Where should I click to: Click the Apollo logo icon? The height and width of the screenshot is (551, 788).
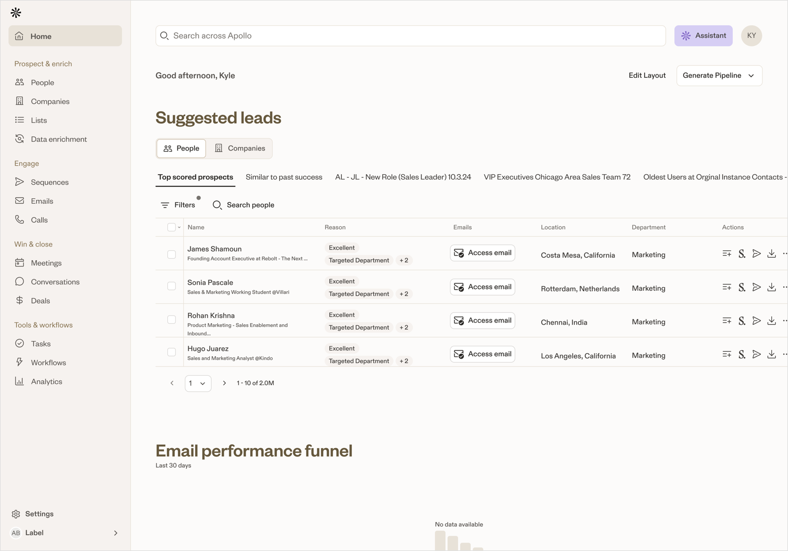tap(16, 13)
